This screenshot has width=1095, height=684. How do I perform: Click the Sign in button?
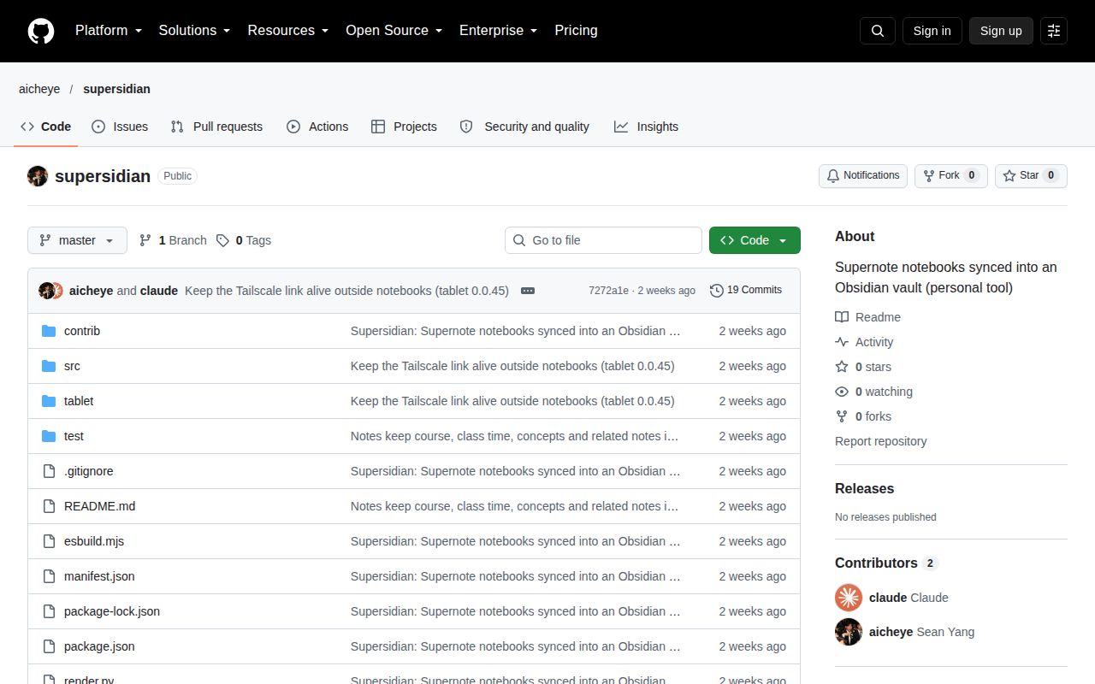click(932, 31)
